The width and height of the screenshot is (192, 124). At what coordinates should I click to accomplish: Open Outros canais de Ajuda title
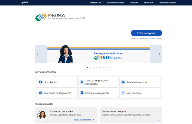point(114,111)
